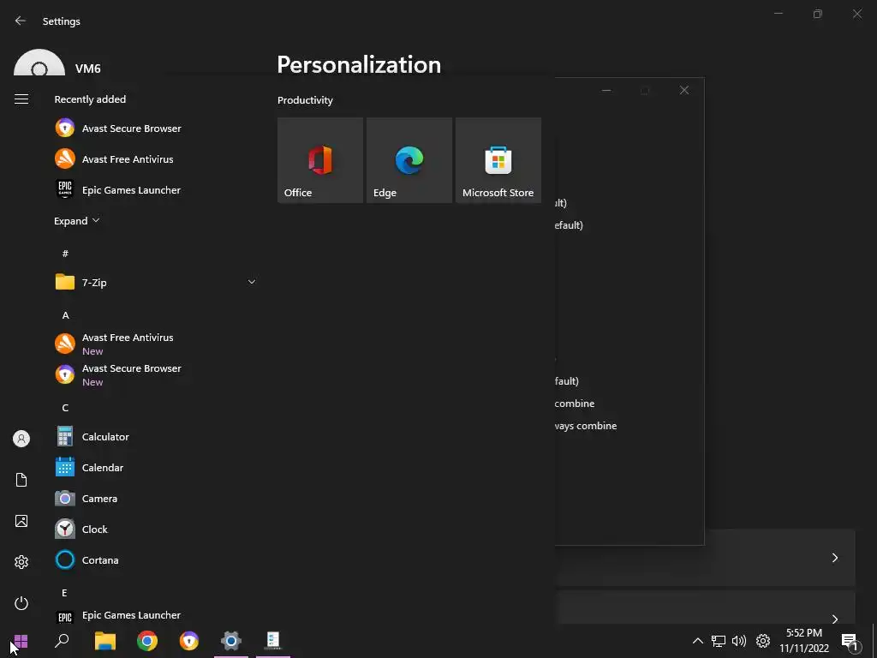The width and height of the screenshot is (877, 658).
Task: Open volume control in system tray
Action: pos(739,641)
